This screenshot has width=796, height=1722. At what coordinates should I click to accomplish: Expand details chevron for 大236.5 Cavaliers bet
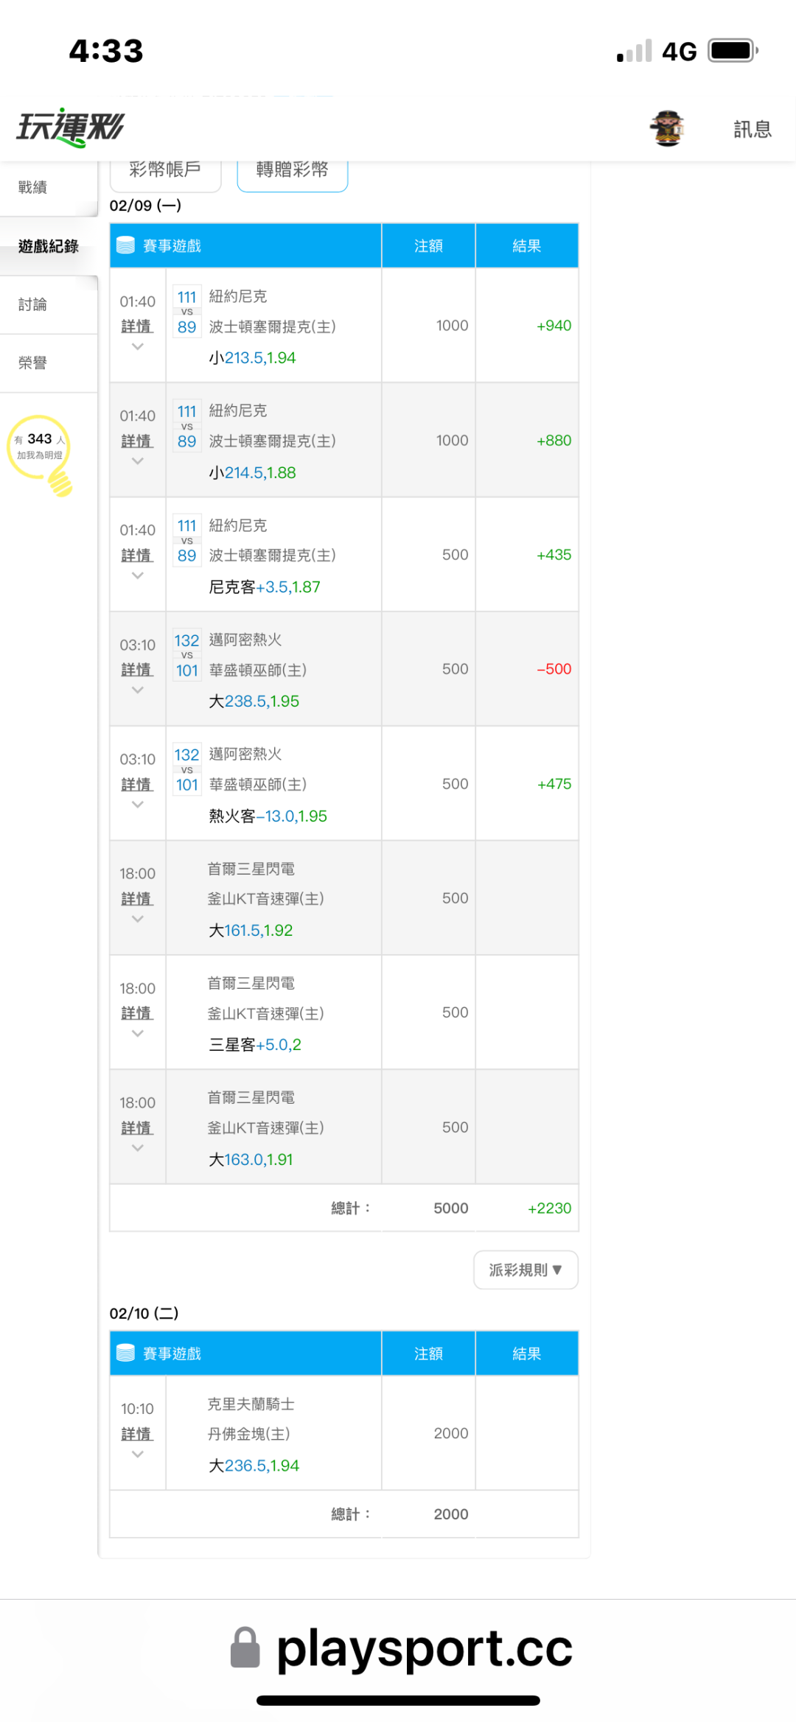pyautogui.click(x=137, y=1454)
